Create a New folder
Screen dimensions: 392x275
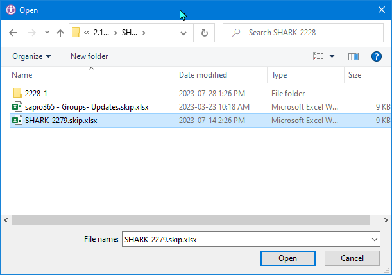(x=89, y=56)
